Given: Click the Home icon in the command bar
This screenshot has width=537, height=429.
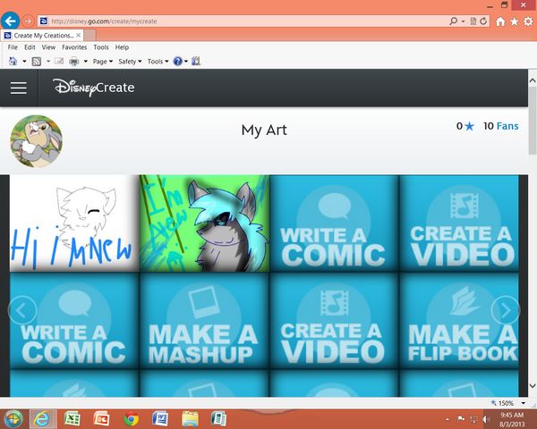Looking at the screenshot, I should pyautogui.click(x=13, y=62).
